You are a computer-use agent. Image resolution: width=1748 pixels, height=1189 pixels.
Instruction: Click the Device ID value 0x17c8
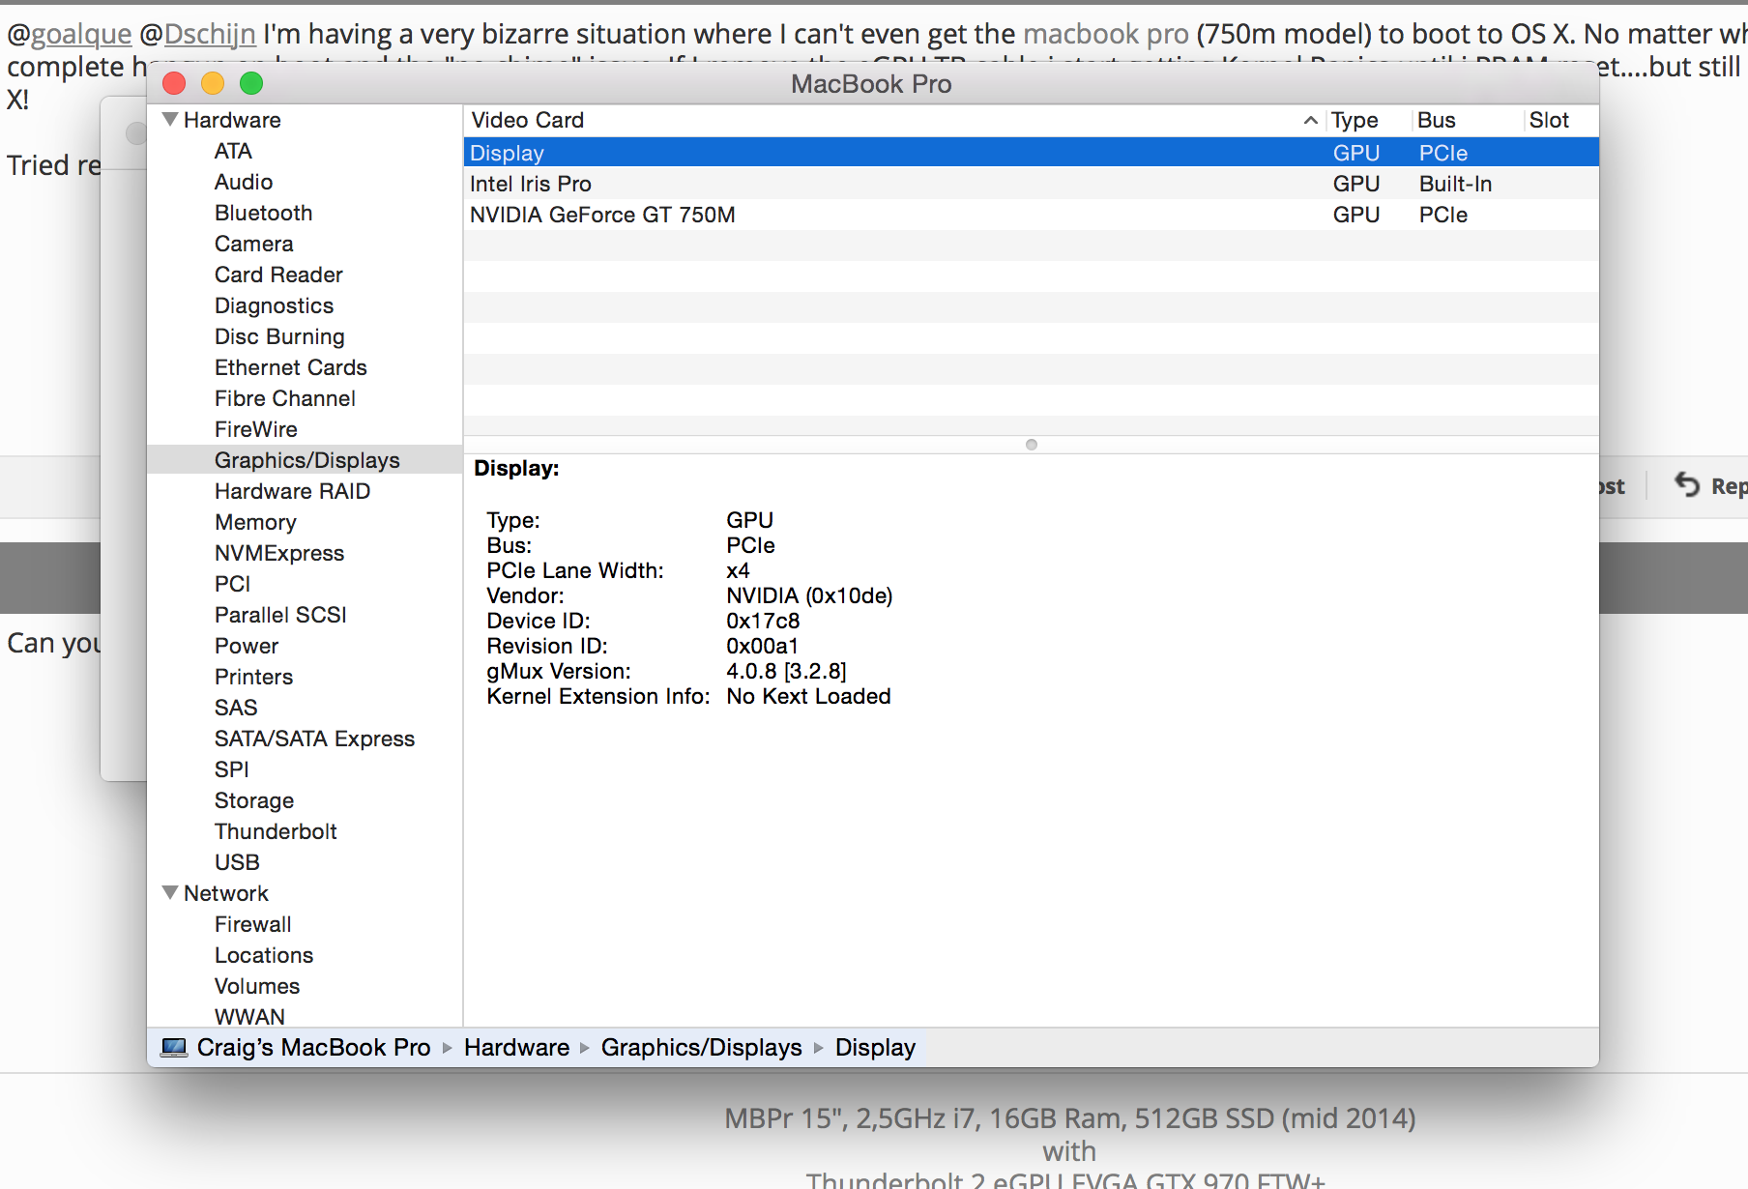coord(763,621)
